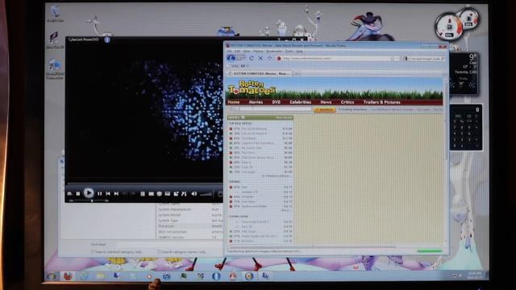Image resolution: width=516 pixels, height=290 pixels.
Task: Click the site favicon beside the Firefox URL
Action: (279, 58)
